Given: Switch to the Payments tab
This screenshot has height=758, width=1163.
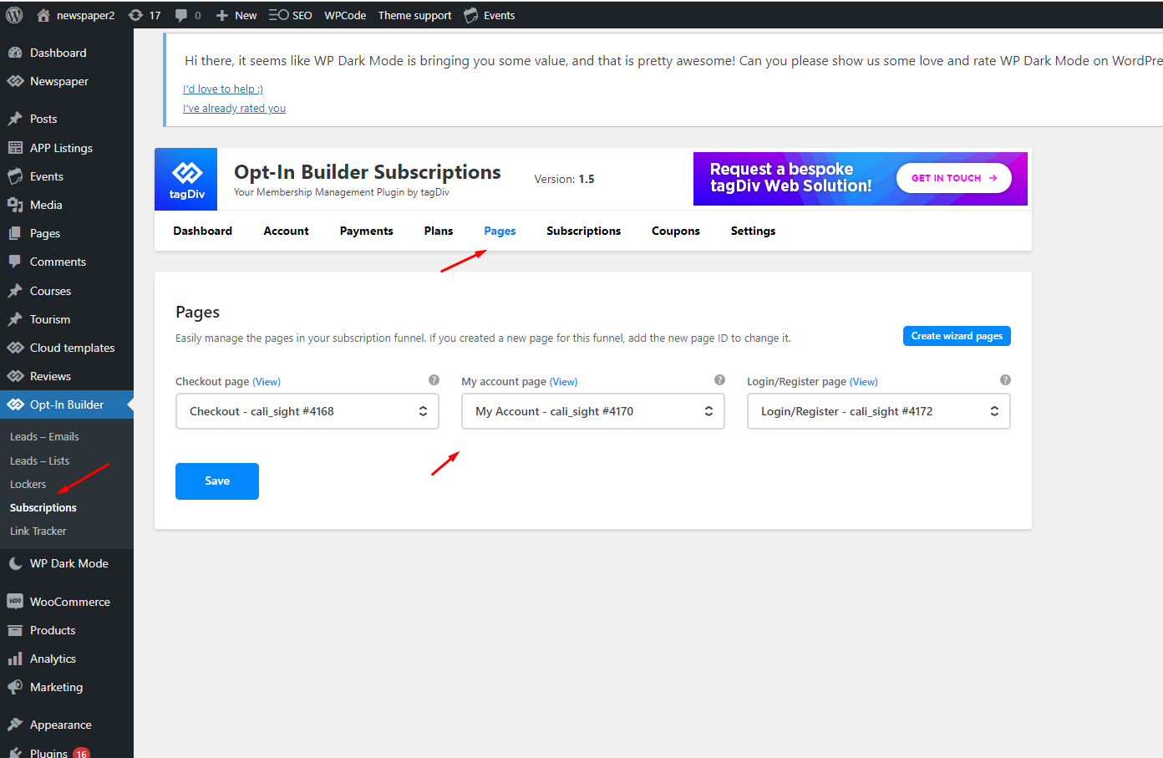Looking at the screenshot, I should (x=366, y=231).
